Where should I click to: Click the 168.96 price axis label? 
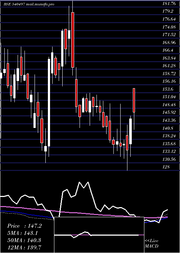pyautogui.click(x=169, y=43)
